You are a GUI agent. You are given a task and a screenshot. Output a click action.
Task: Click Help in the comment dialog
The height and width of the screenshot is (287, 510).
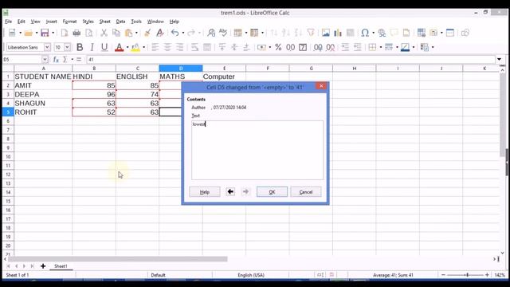coord(205,192)
